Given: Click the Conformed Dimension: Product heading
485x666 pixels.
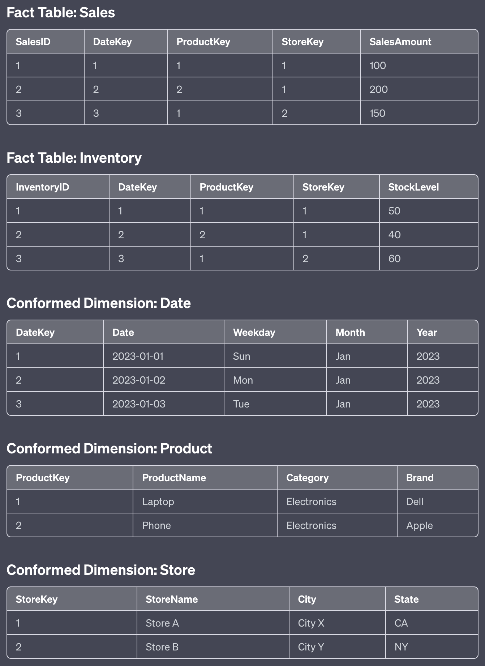Looking at the screenshot, I should click(x=109, y=449).
